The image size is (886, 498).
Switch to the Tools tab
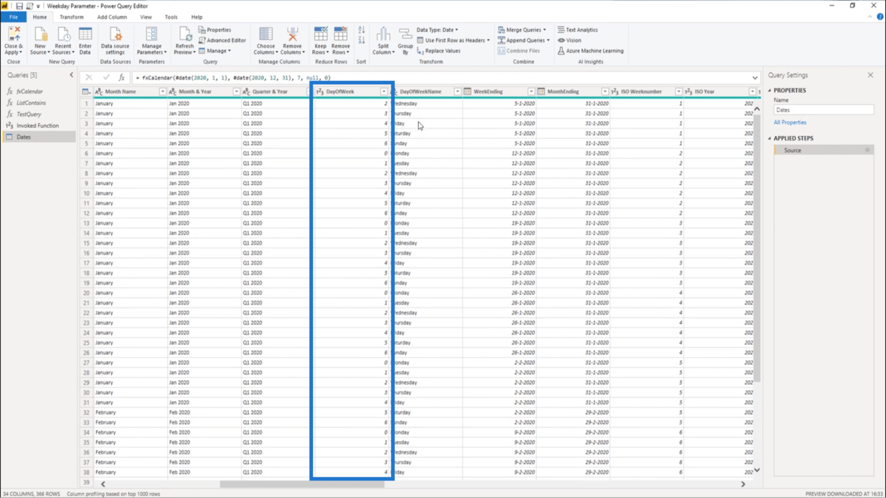[x=171, y=17]
